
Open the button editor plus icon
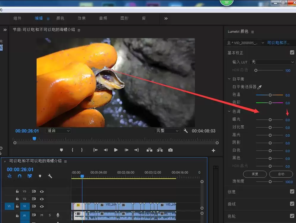click(x=213, y=150)
